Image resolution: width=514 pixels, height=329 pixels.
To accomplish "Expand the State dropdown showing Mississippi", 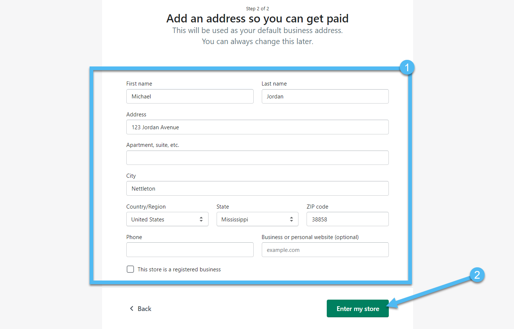I will coord(257,219).
